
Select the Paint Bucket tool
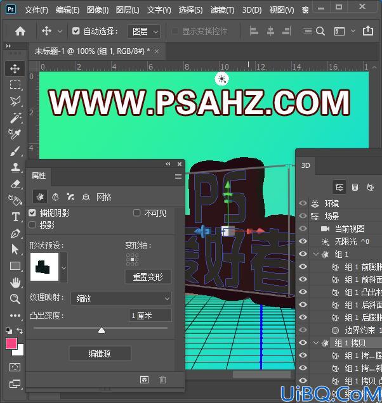click(x=15, y=200)
